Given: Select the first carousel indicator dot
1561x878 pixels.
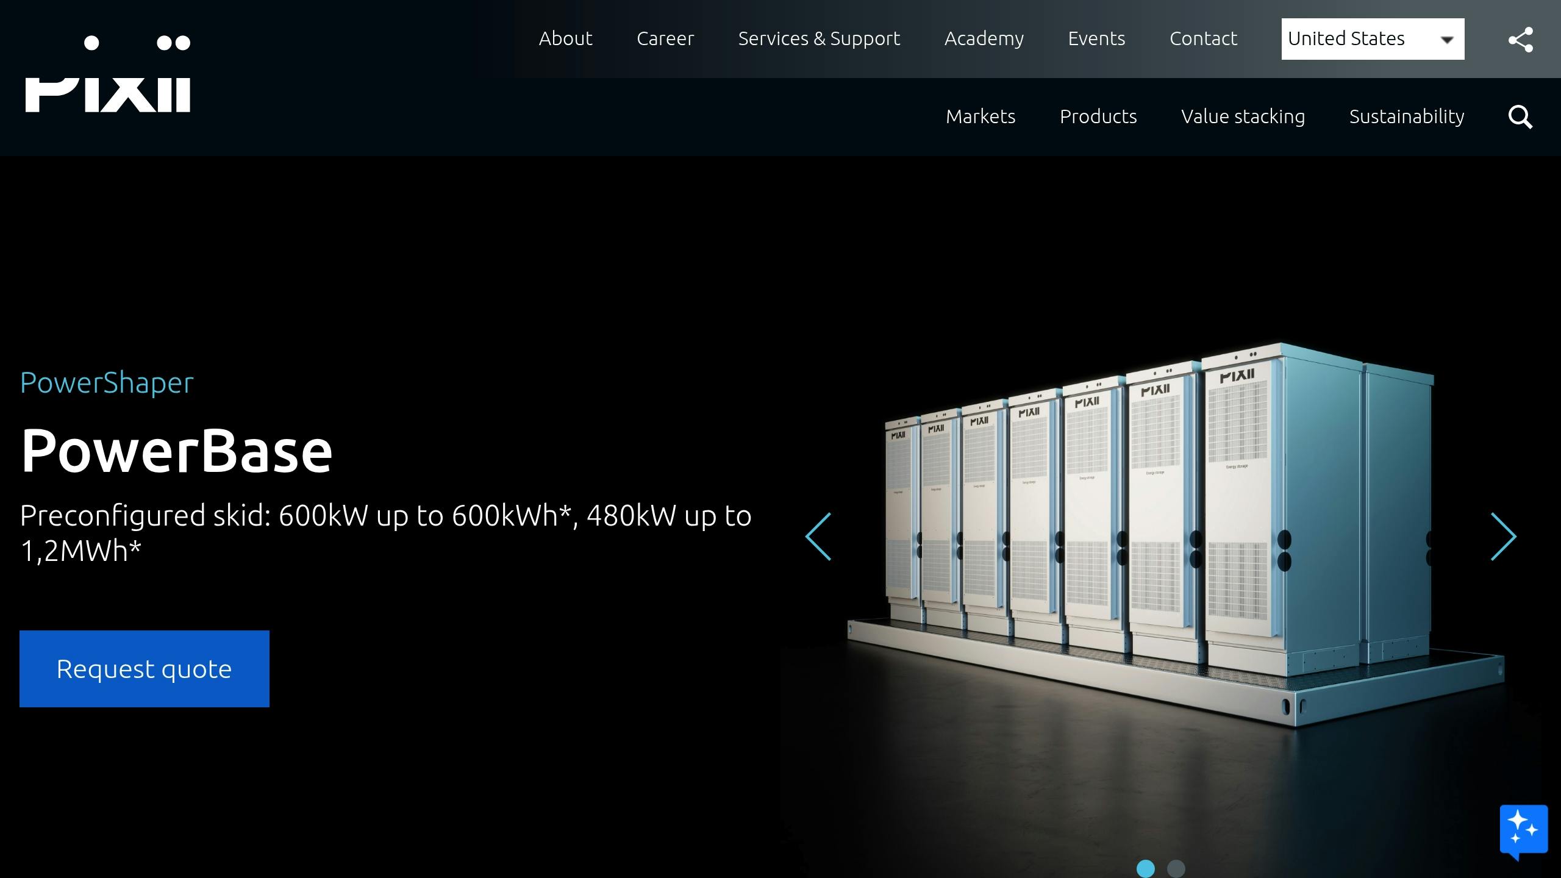Looking at the screenshot, I should point(1145,868).
